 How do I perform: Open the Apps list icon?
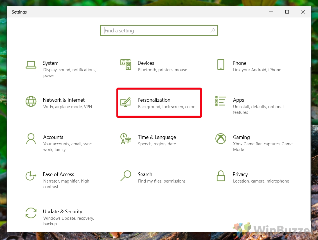[x=221, y=101]
